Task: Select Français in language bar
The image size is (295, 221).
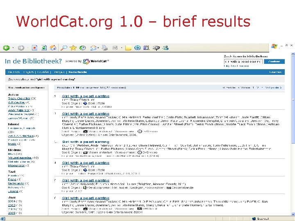Action: 59,72
